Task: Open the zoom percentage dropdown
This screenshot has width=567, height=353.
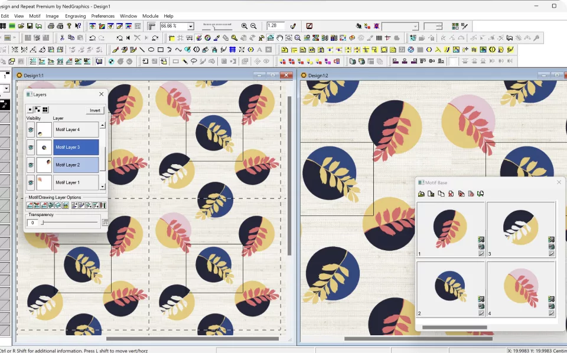Action: pos(190,26)
